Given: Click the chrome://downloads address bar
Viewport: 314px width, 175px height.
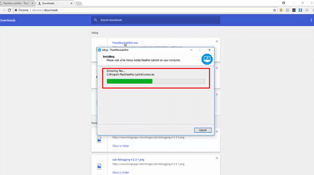Looking at the screenshot, I should pos(145,10).
